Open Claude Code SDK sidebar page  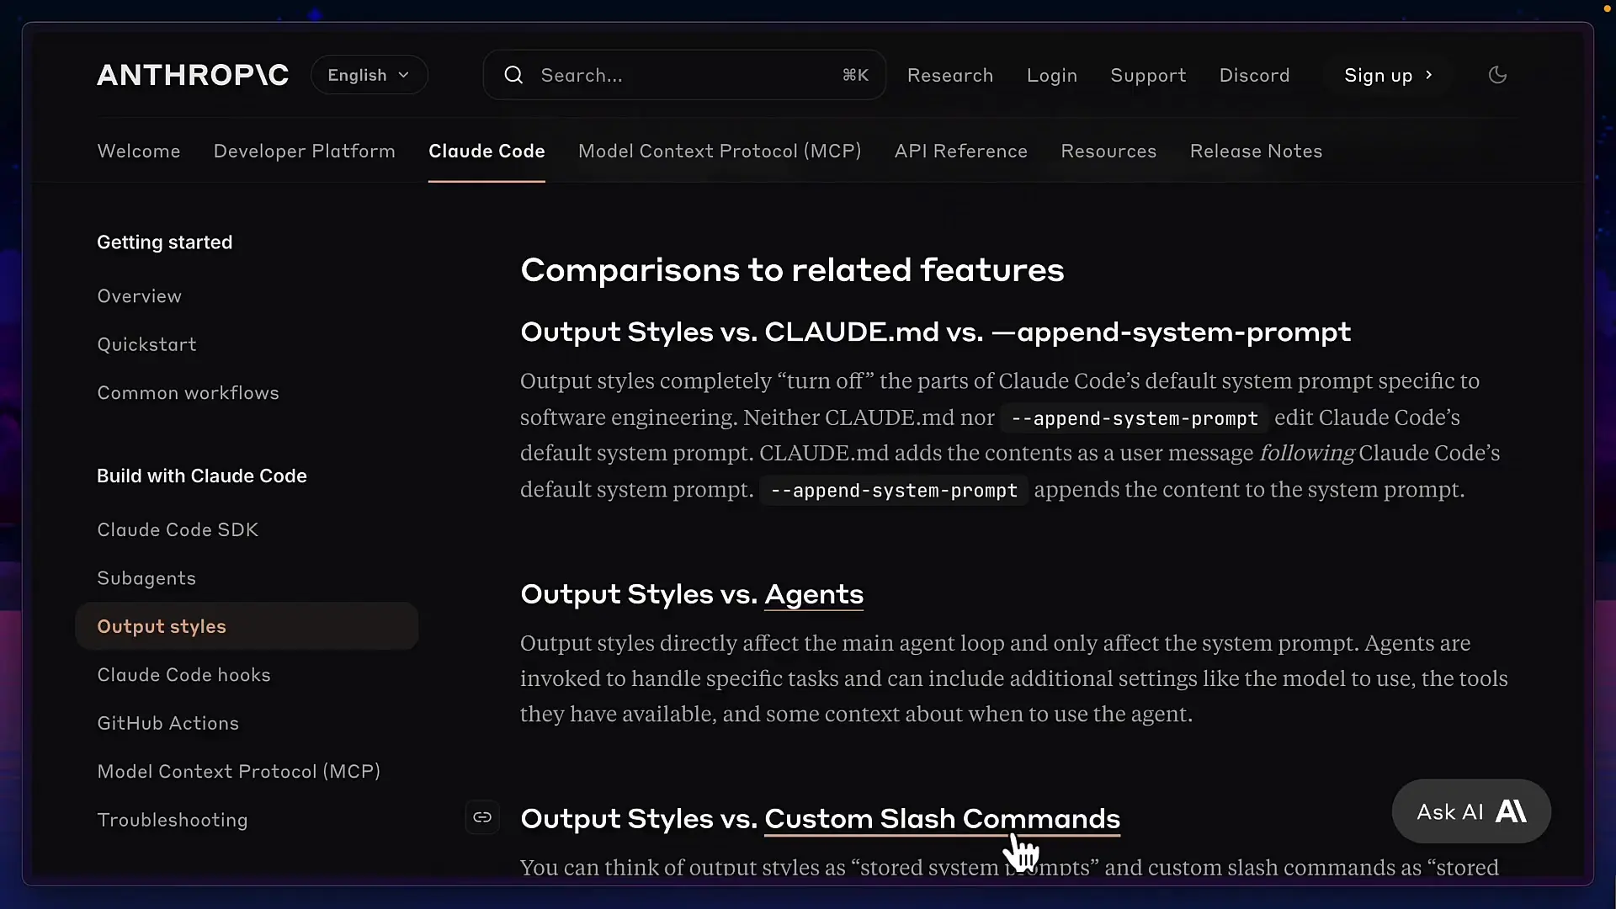[x=178, y=529]
